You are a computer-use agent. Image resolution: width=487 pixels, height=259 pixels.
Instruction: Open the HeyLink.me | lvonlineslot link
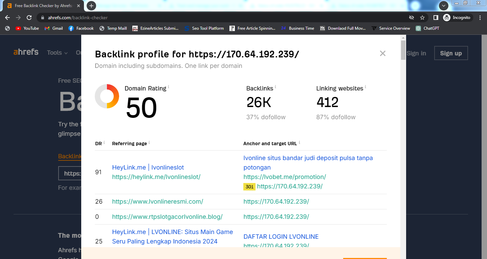pos(148,167)
